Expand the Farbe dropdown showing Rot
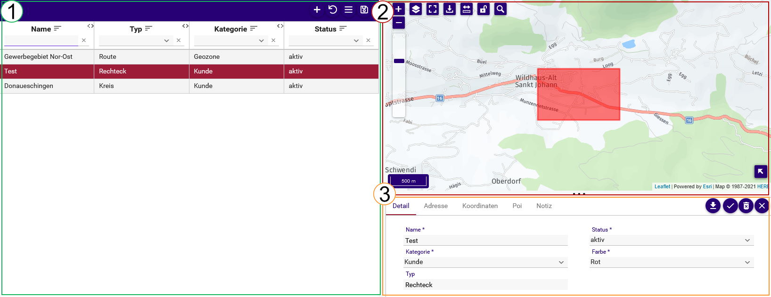 [x=747, y=262]
